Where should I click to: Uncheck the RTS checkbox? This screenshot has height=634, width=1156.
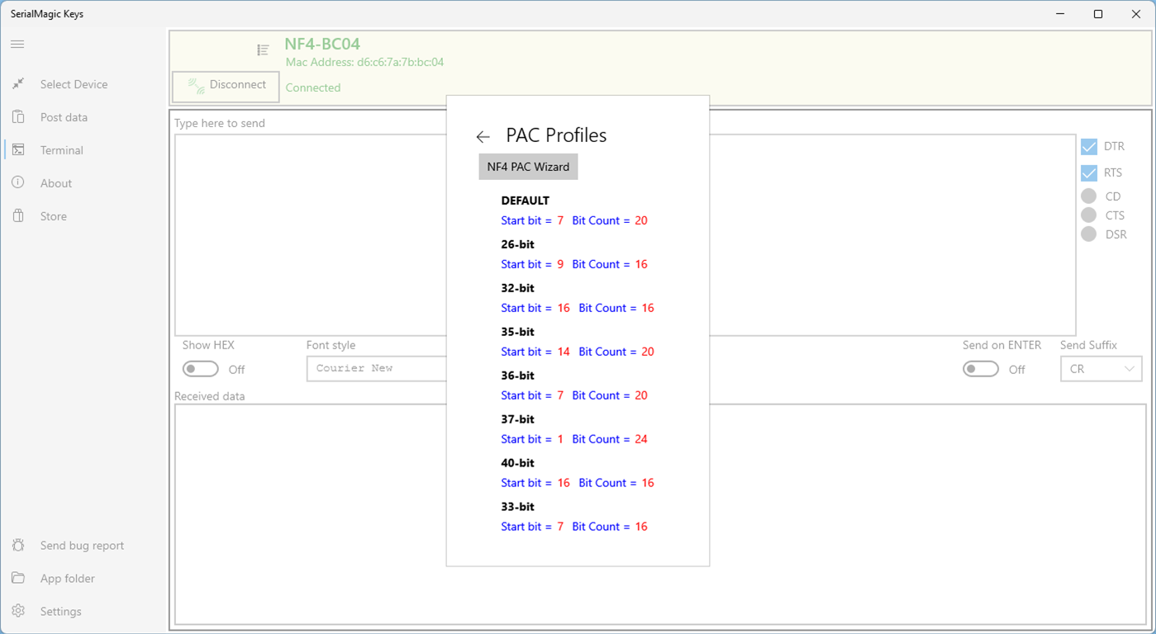click(x=1089, y=173)
